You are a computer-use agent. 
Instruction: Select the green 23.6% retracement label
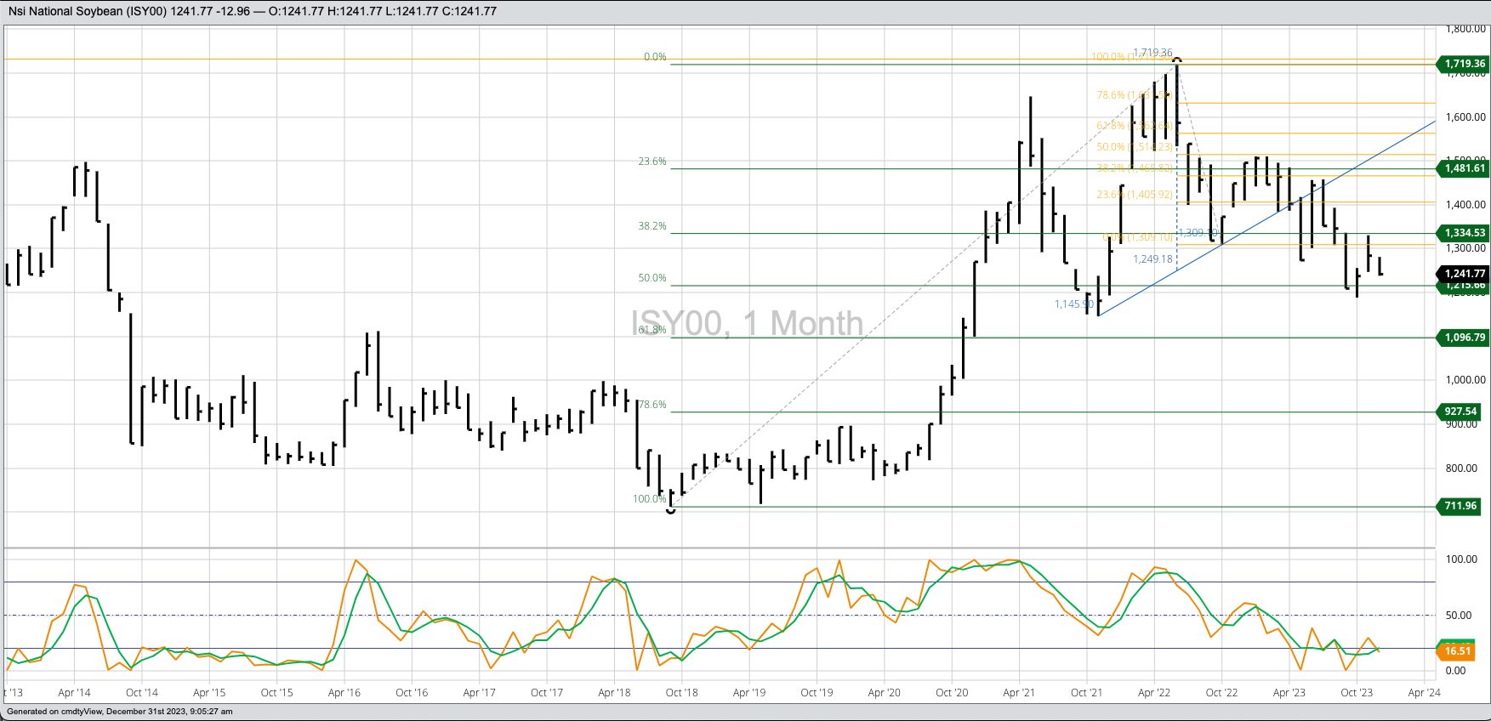click(652, 162)
